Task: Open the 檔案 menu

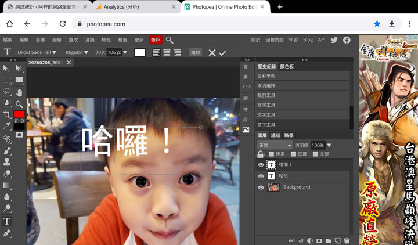Action: 8,39
